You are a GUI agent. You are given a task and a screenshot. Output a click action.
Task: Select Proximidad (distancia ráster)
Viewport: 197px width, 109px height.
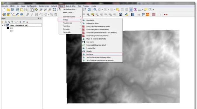point(102,45)
